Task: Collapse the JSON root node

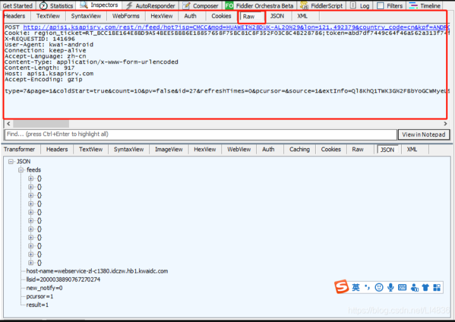Action: [x=11, y=161]
